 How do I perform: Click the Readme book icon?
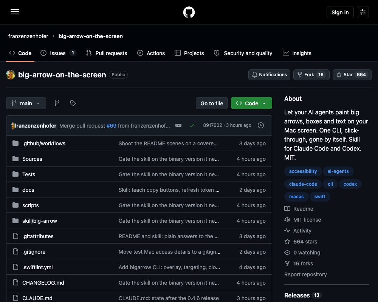(x=287, y=208)
